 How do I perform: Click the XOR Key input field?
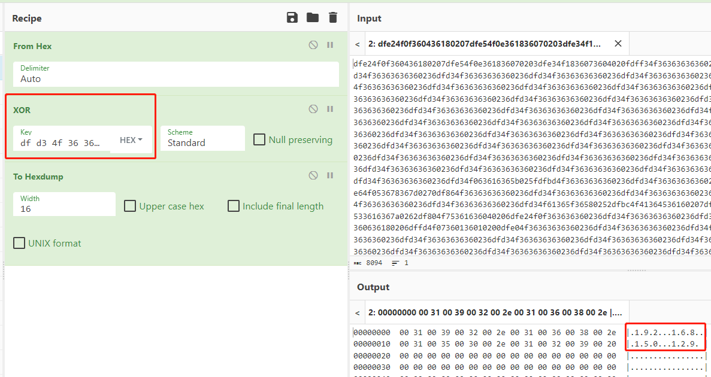pyautogui.click(x=62, y=139)
